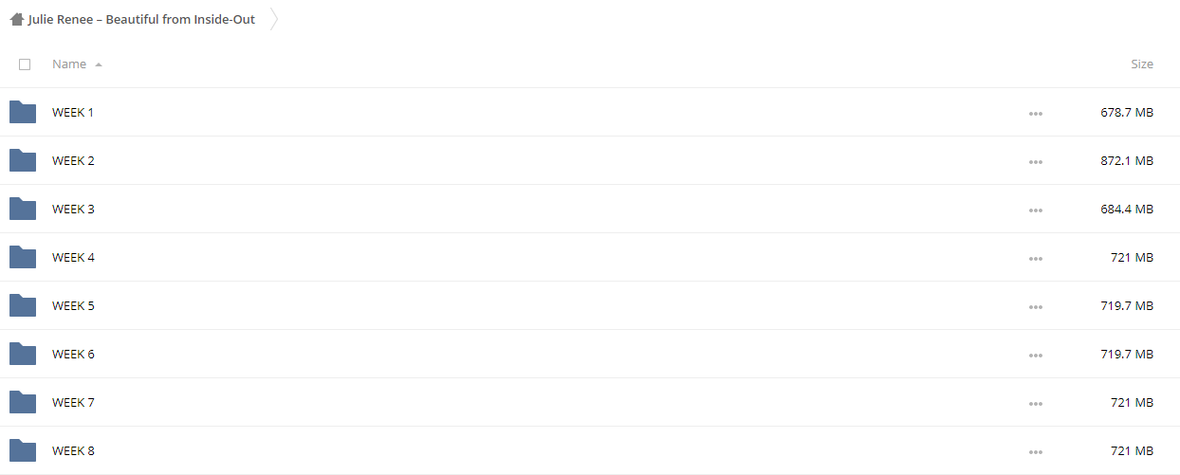Open the WEEK 7 folder name

73,403
